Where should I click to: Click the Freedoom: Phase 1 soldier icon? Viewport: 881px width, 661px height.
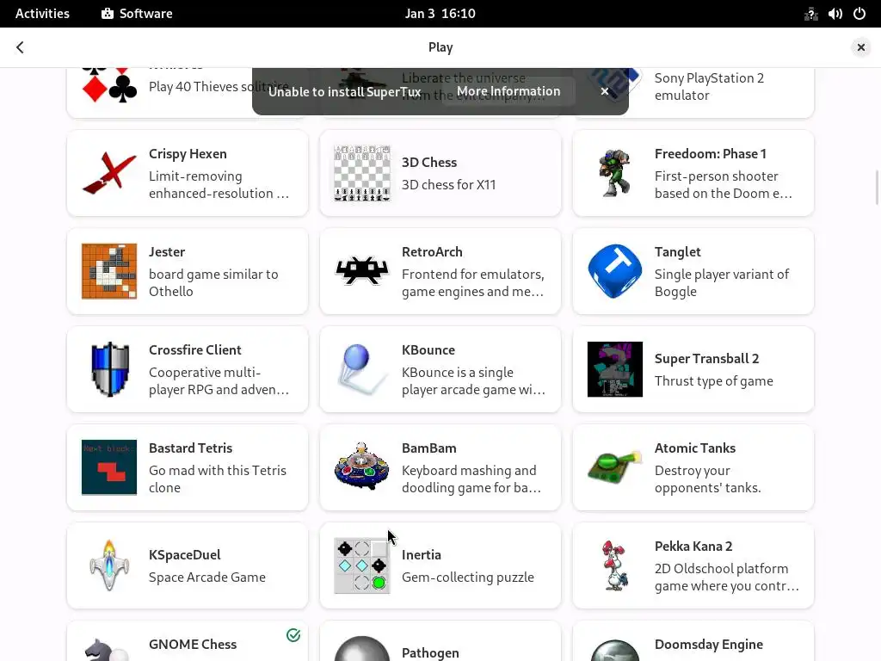(x=614, y=173)
